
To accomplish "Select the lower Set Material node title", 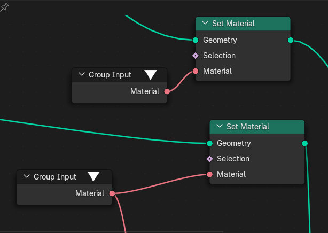I will [x=248, y=127].
